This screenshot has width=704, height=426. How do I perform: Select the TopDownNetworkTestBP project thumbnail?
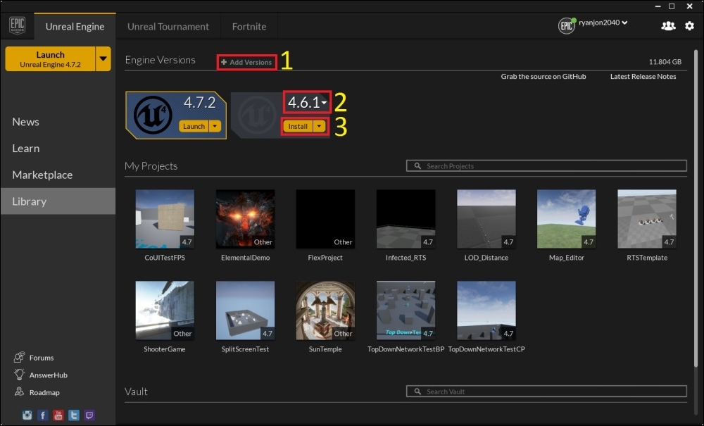point(406,311)
